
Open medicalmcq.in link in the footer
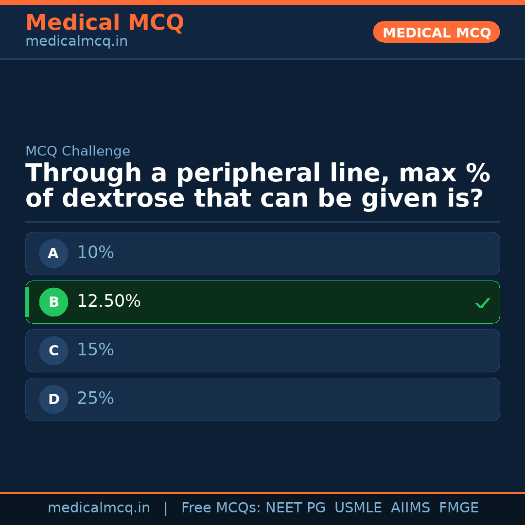pyautogui.click(x=99, y=508)
